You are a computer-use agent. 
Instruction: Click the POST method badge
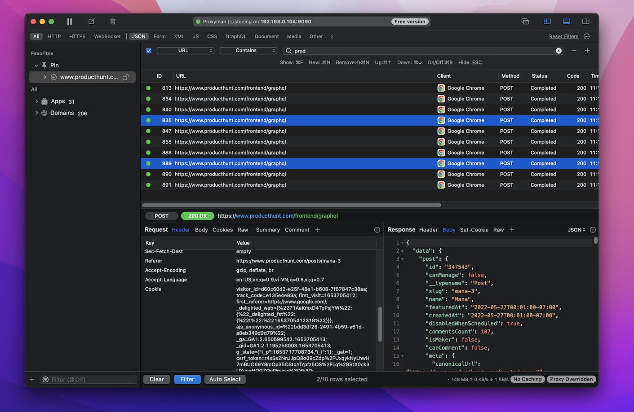162,216
